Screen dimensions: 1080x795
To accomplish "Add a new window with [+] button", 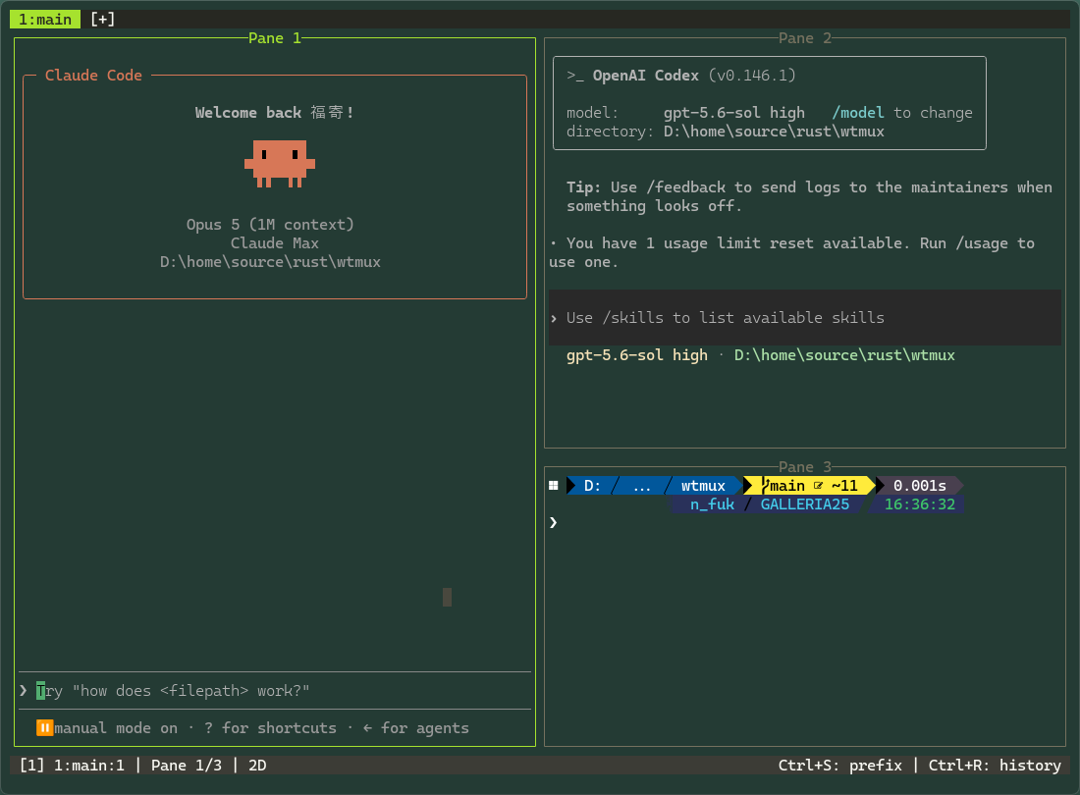I will tap(103, 20).
